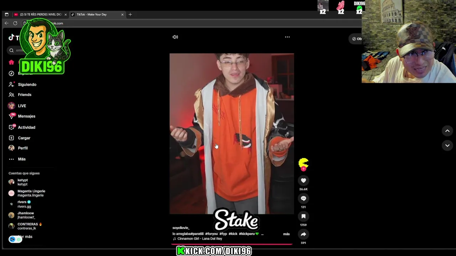Go to next video with down chevron
The image size is (456, 256).
coord(447,145)
